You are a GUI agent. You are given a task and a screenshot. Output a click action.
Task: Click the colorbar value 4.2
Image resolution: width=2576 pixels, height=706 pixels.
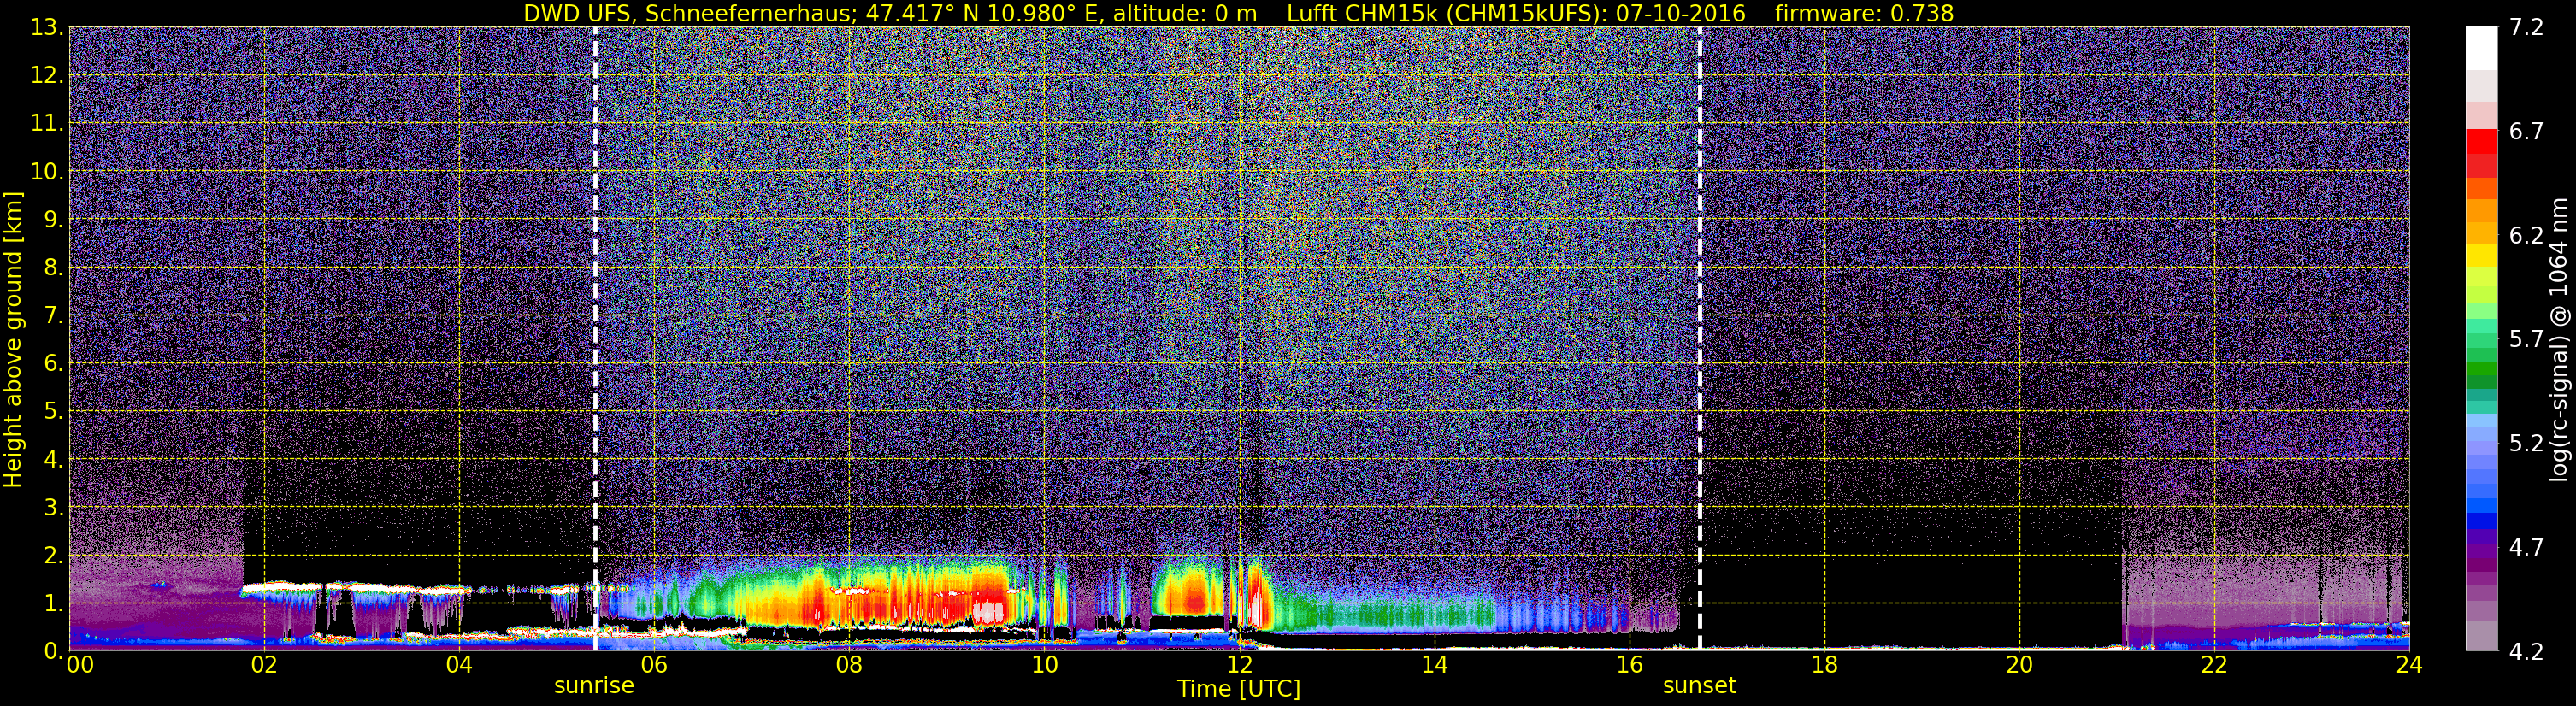(2527, 651)
